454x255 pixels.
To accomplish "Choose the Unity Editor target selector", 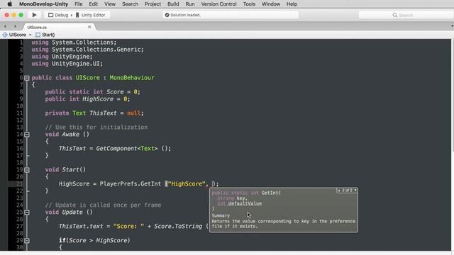I will click(x=91, y=15).
